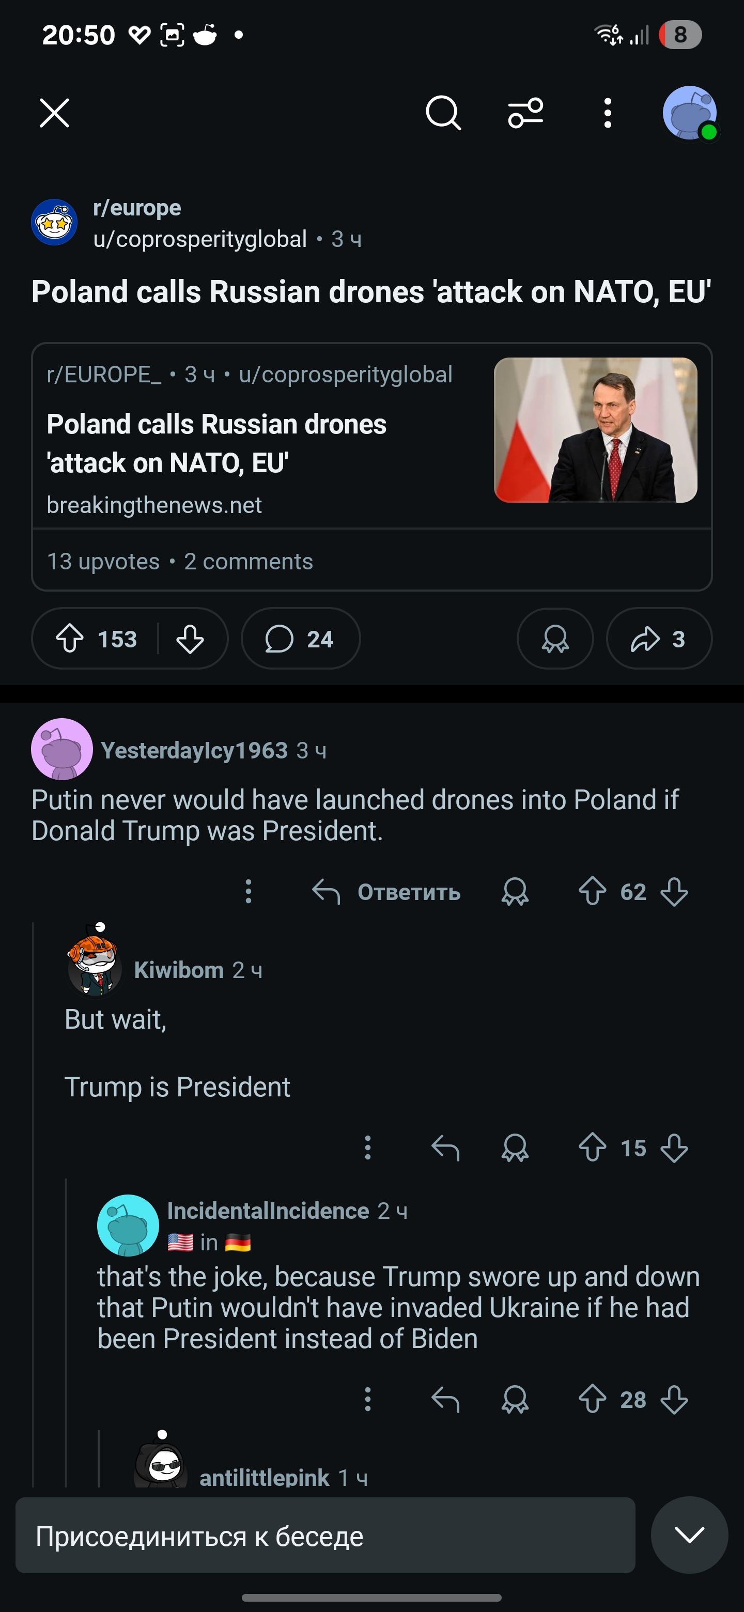
Task: Give an award to the post
Action: coord(555,639)
